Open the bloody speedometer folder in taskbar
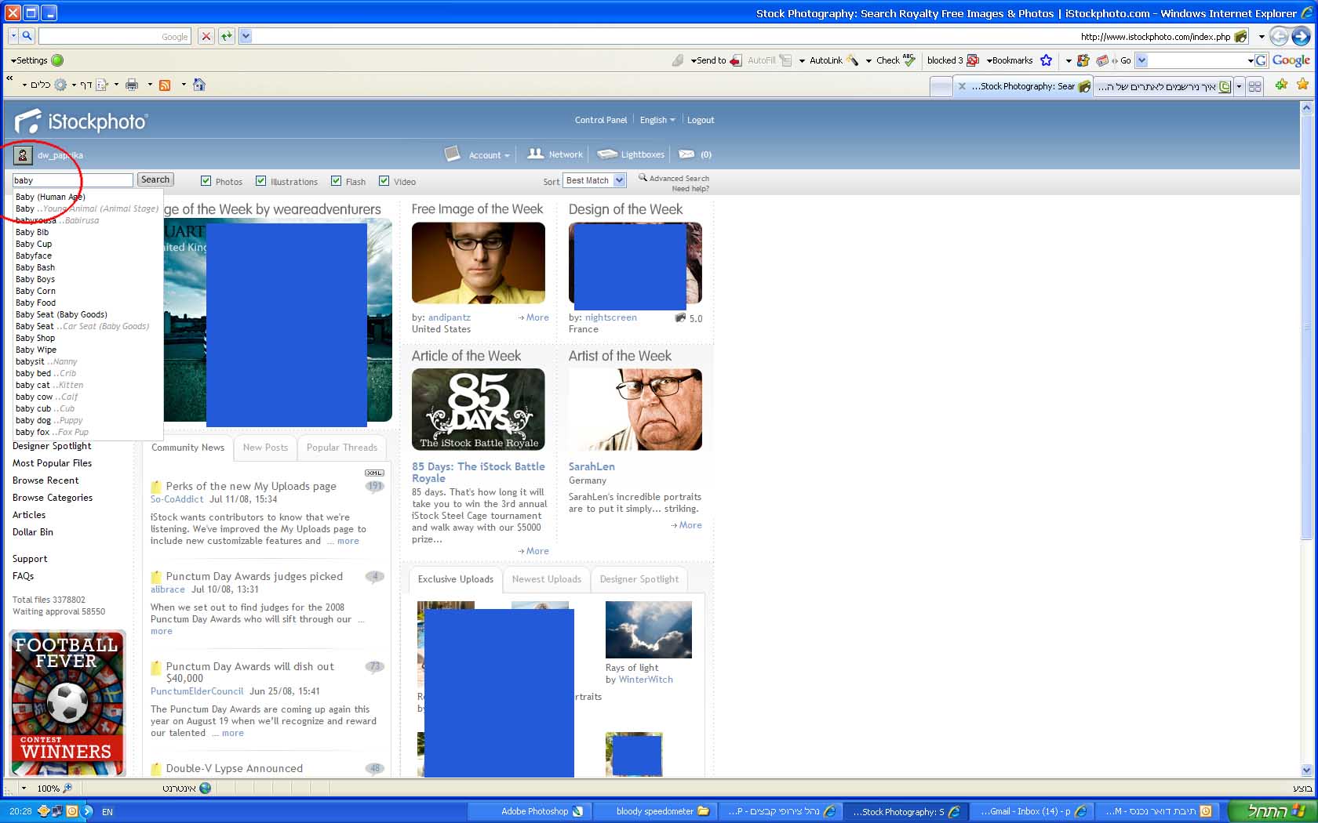The image size is (1318, 823). point(655,811)
